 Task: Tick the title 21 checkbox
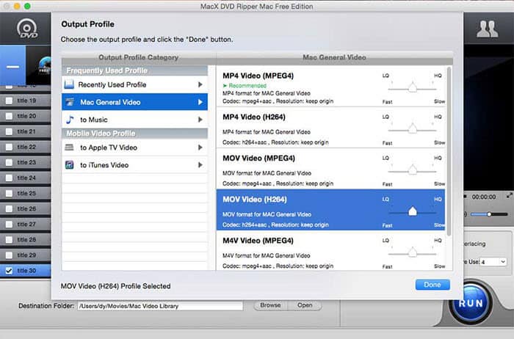[x=9, y=131]
